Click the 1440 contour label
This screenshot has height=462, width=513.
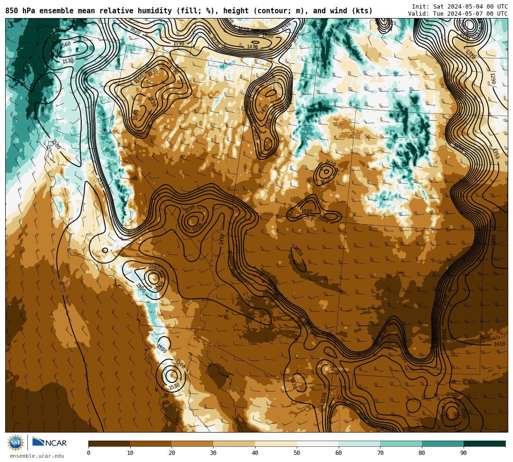point(444,334)
